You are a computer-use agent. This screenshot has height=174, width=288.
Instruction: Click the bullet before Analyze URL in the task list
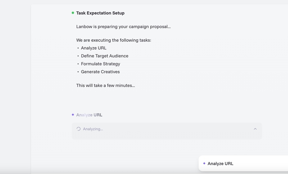coord(78,48)
